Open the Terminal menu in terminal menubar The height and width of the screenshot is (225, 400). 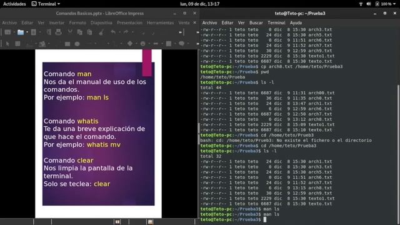(x=276, y=22)
